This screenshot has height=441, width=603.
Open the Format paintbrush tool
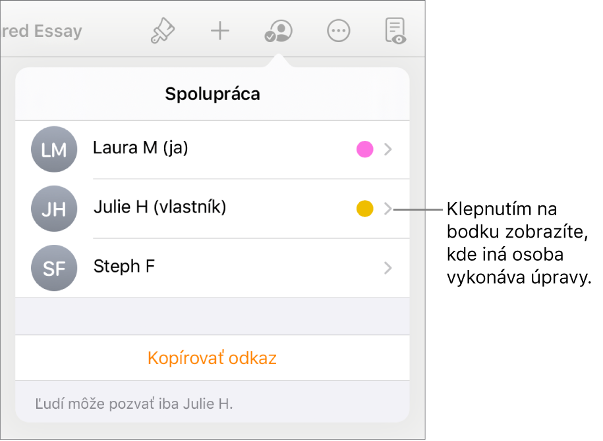[x=162, y=31]
